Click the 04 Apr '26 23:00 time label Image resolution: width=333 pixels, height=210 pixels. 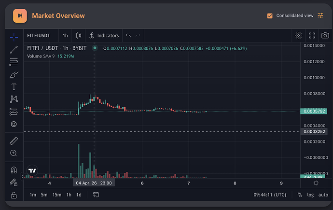click(94, 183)
